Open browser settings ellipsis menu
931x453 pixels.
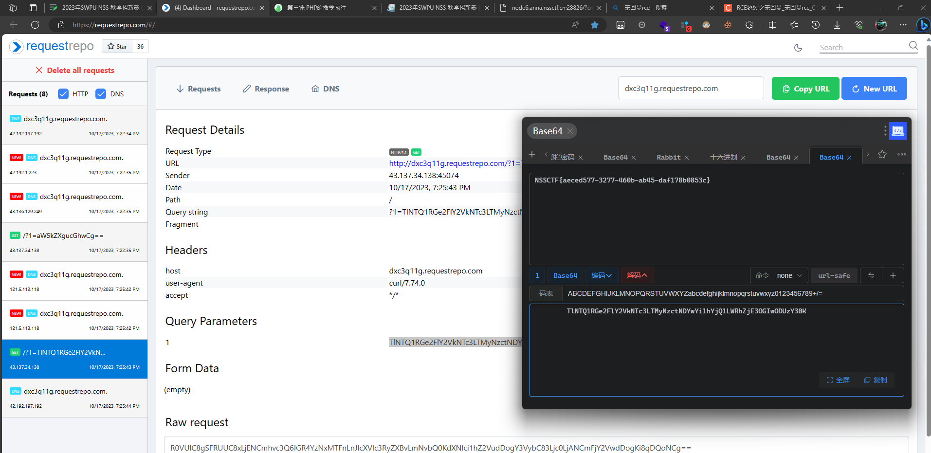[x=903, y=25]
